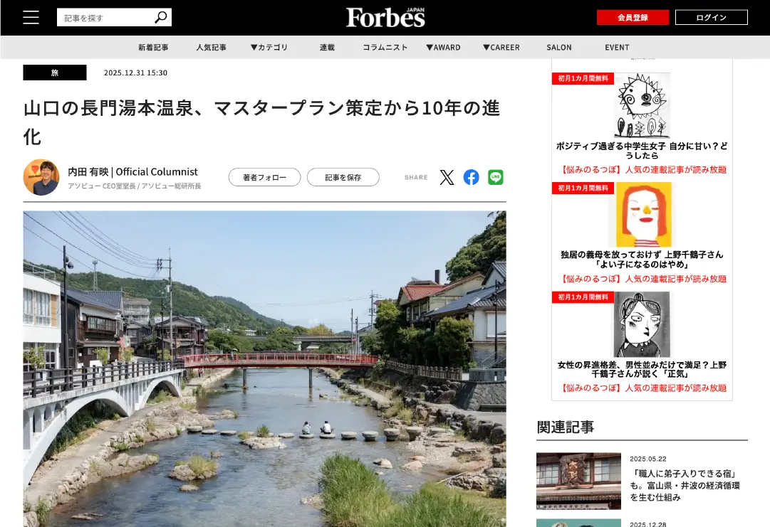Share the article on X

pyautogui.click(x=447, y=177)
